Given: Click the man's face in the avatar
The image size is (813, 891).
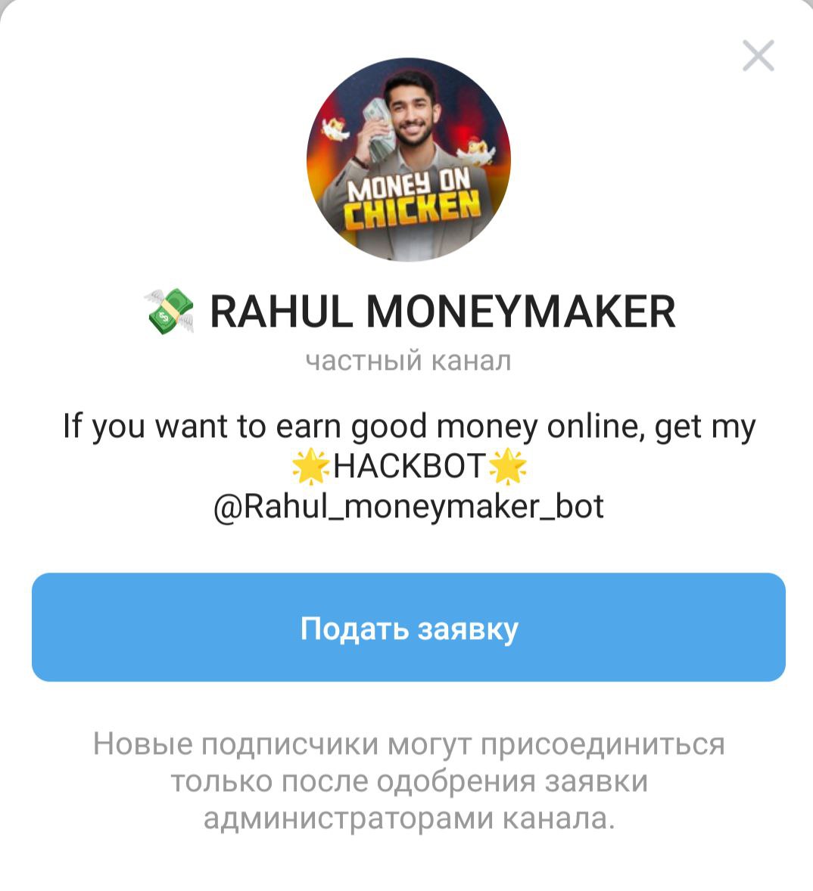Looking at the screenshot, I should (413, 116).
